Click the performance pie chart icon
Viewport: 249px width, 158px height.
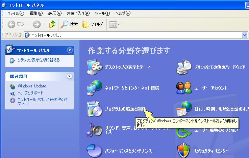(x=94, y=151)
